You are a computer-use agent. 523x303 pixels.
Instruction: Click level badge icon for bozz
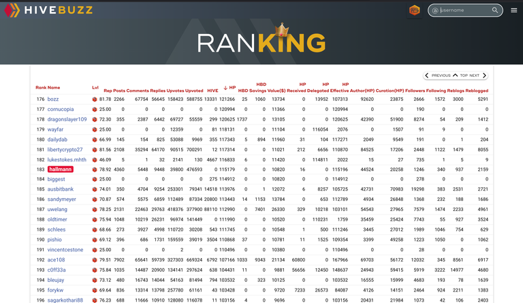[95, 99]
